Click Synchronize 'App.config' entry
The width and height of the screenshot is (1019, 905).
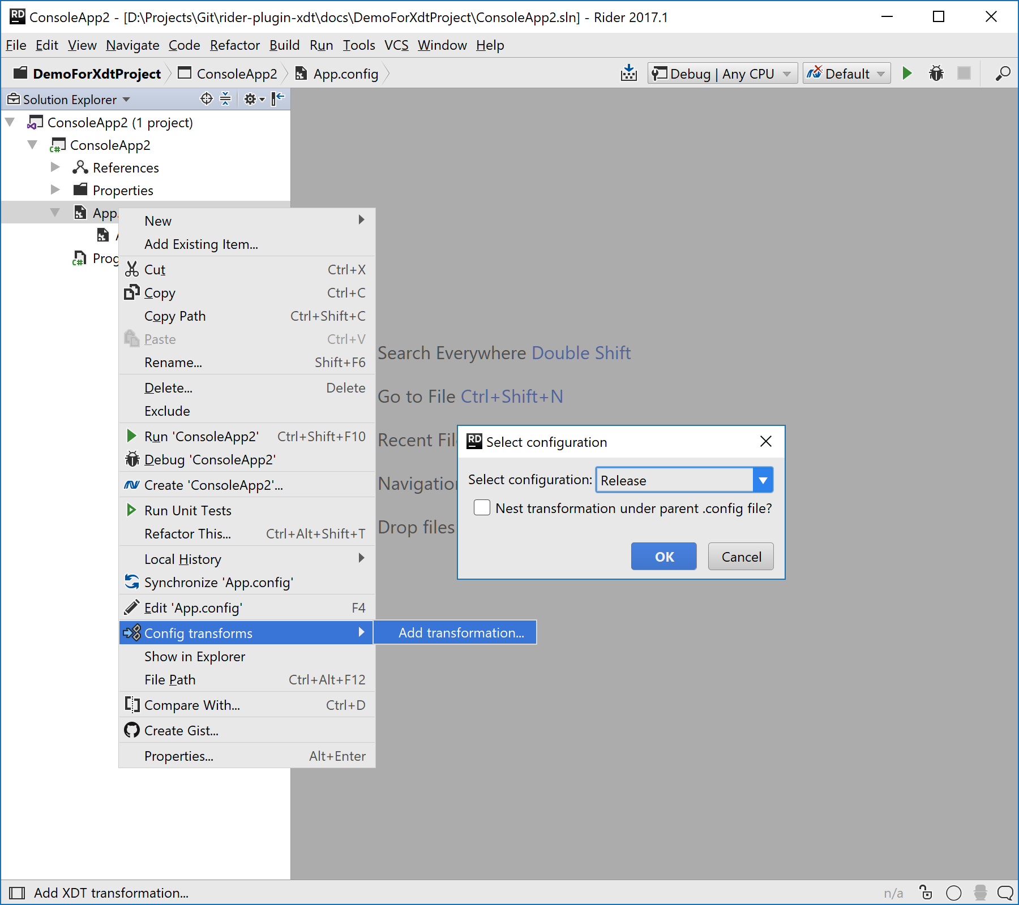[247, 583]
